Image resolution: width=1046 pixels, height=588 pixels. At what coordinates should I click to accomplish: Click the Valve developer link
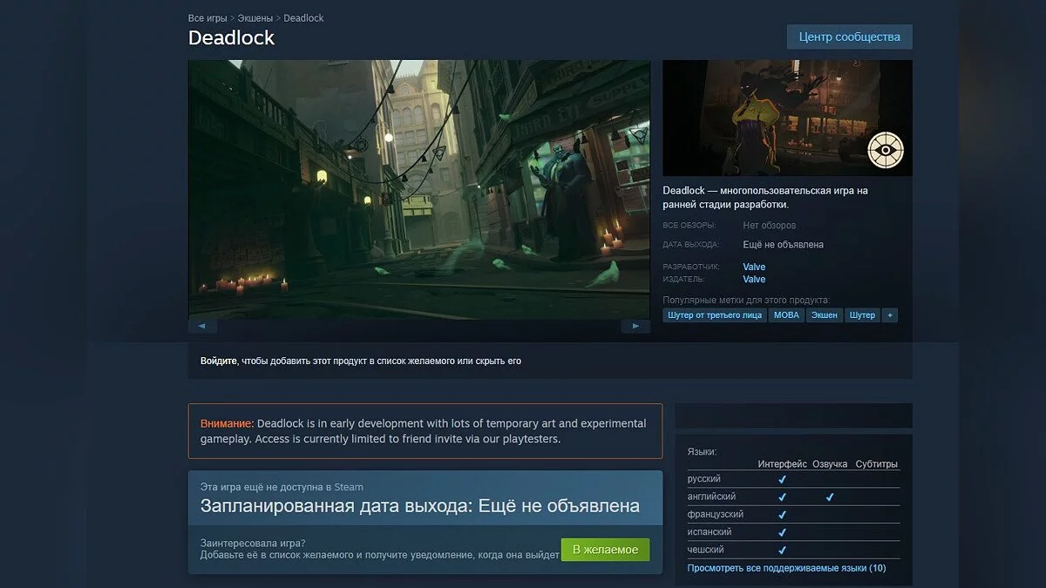click(754, 267)
